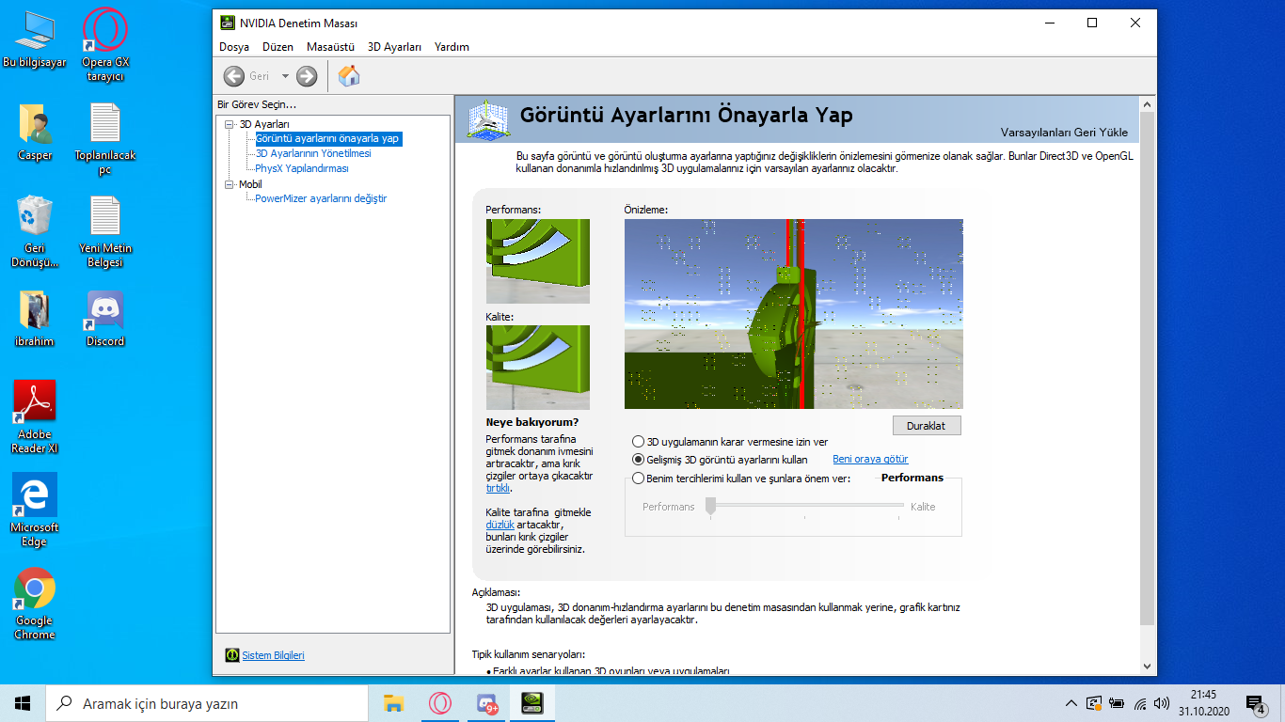This screenshot has width=1285, height=722.
Task: Click the scrollbar down arrow in settings page
Action: click(1147, 667)
